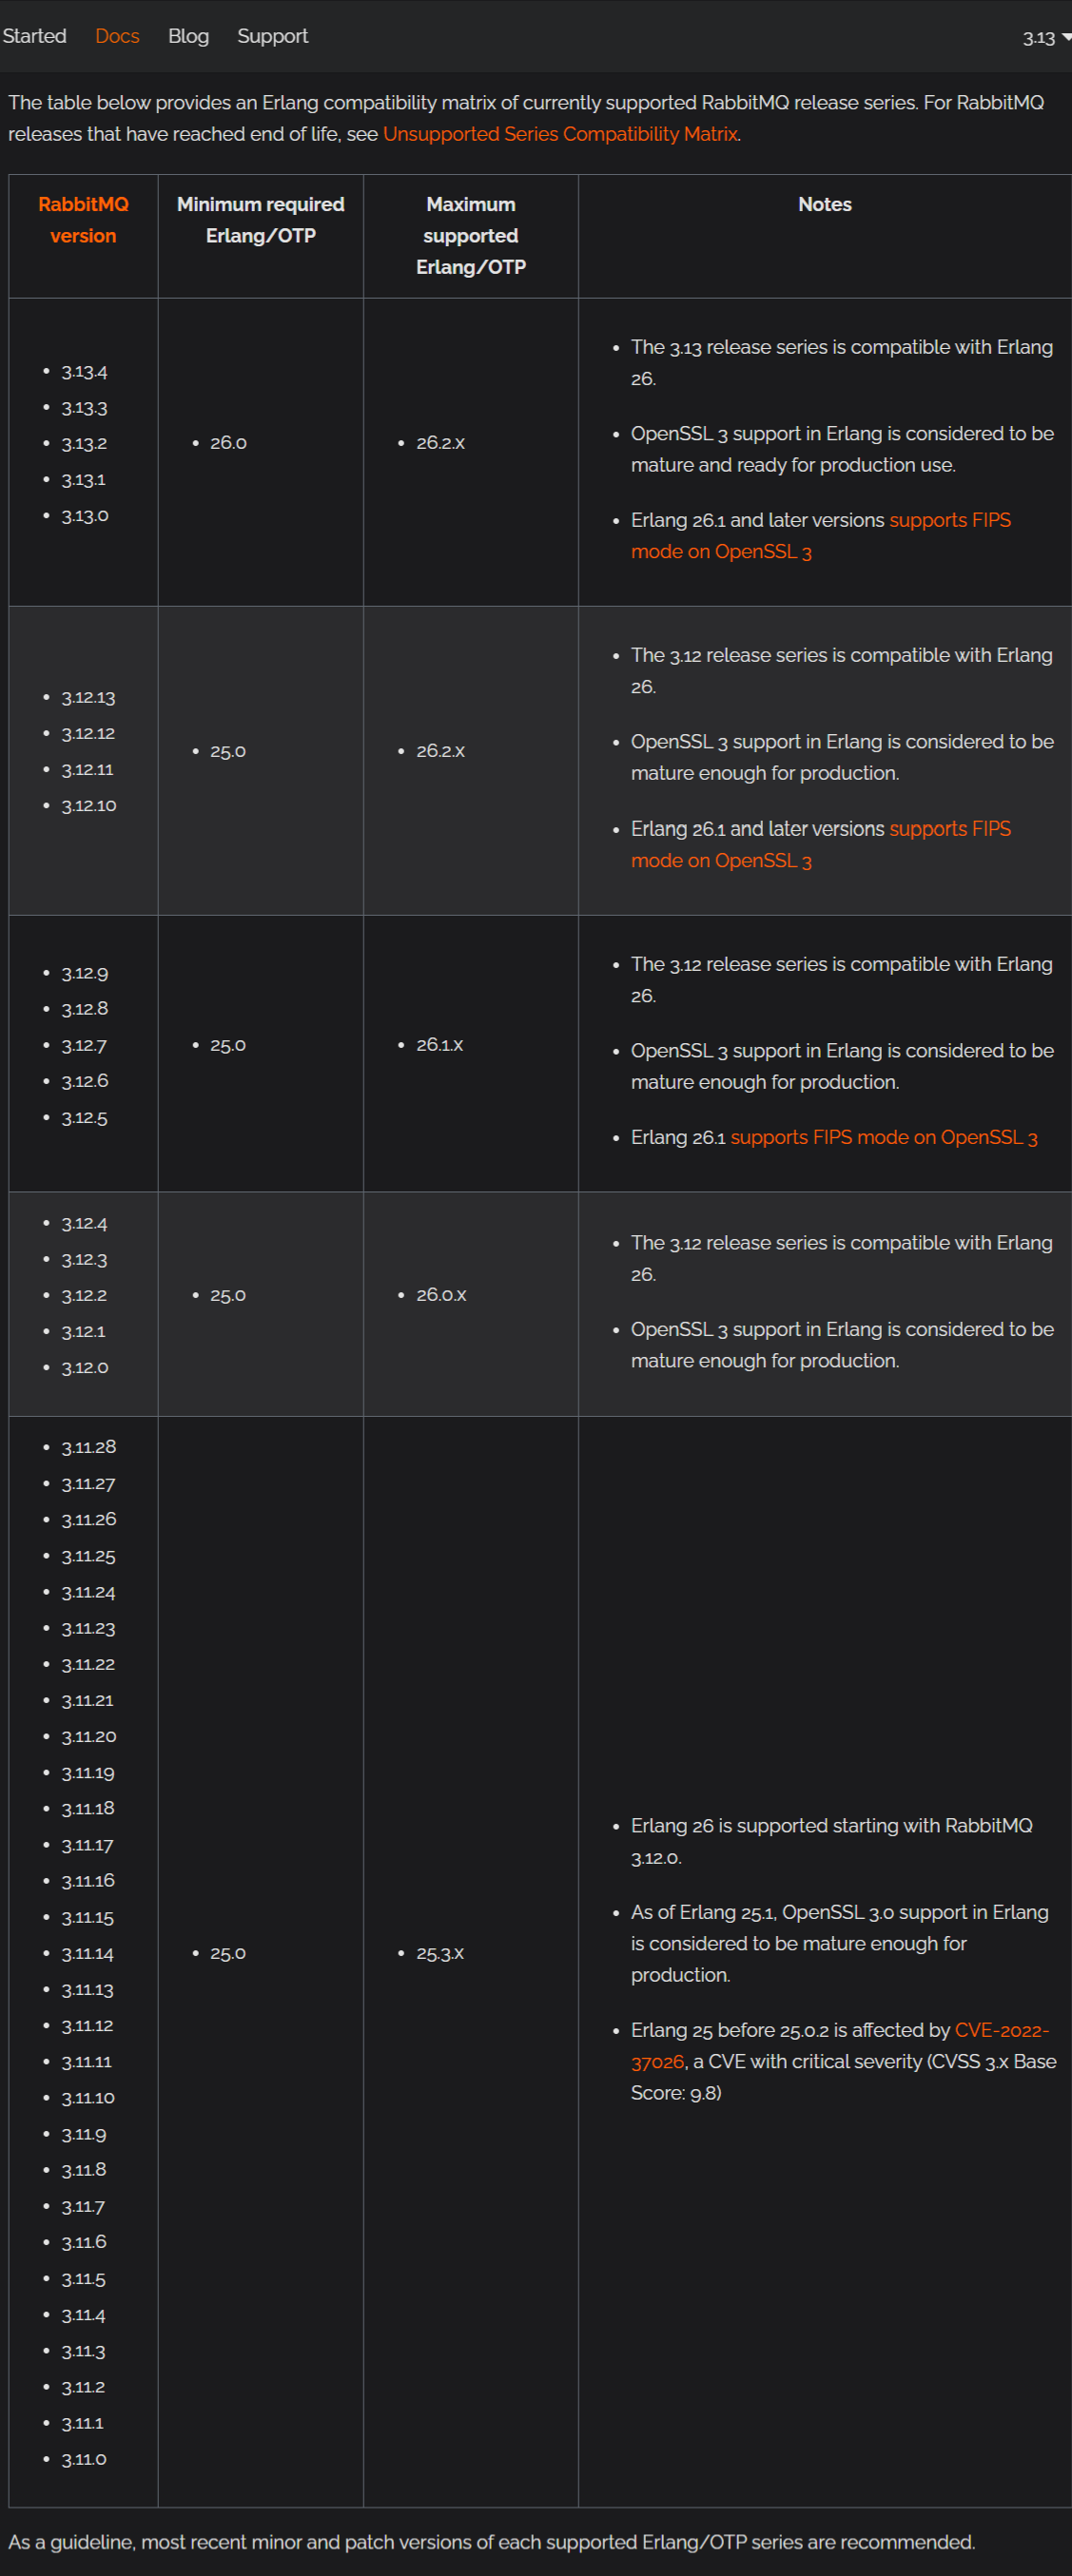
Task: Click the RabbitMQ version header link
Action: (83, 220)
